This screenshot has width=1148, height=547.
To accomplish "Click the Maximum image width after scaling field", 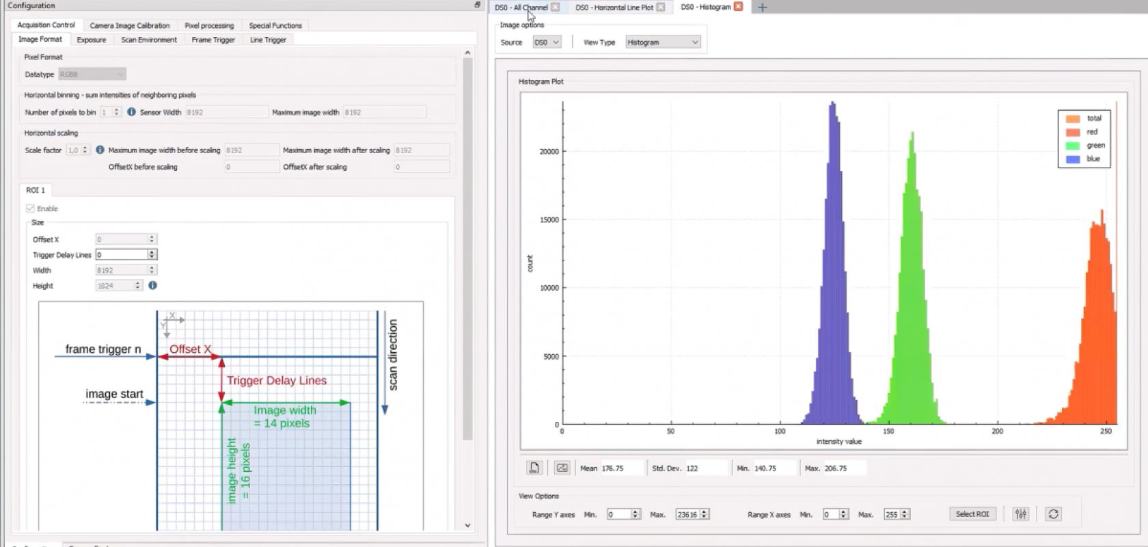I will coord(422,150).
